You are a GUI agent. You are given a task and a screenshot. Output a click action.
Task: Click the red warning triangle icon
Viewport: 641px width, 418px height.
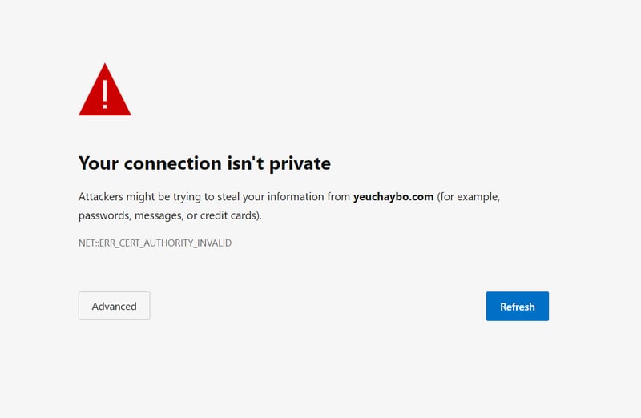[105, 90]
